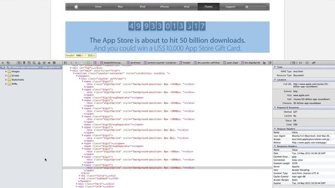The image size is (335, 188).
Task: Click the magnifier in Apple site search
Action: click(x=247, y=7)
